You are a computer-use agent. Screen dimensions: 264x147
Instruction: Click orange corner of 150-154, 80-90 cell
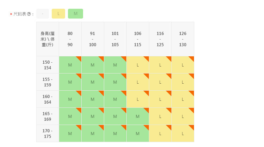click(79, 58)
